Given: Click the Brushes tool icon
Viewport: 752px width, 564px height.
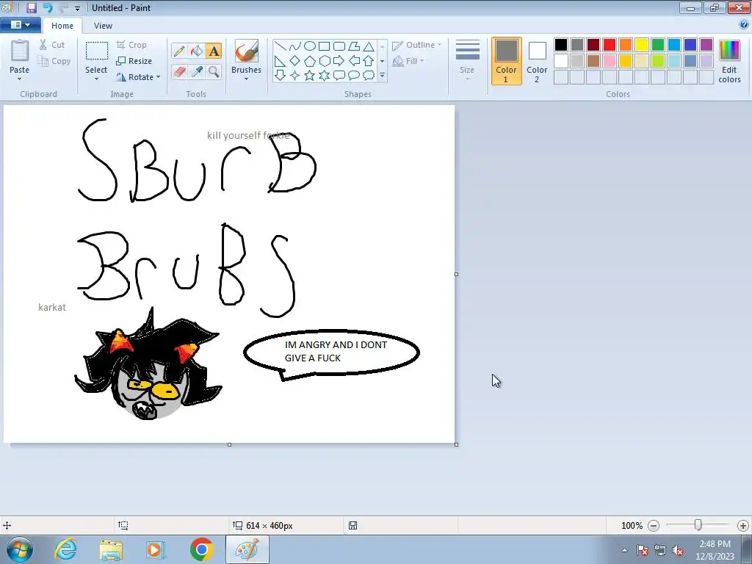Looking at the screenshot, I should (247, 51).
